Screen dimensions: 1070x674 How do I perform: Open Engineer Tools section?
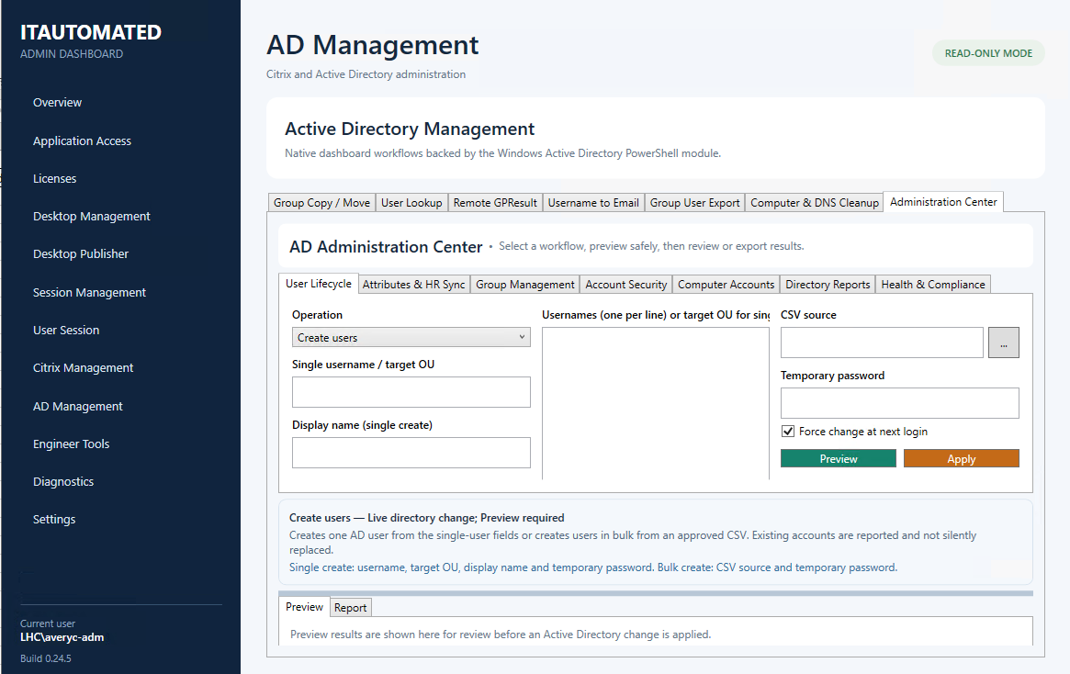[71, 444]
